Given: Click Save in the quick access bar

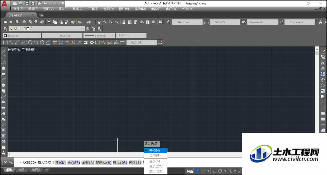Looking at the screenshot, I should click(27, 3).
